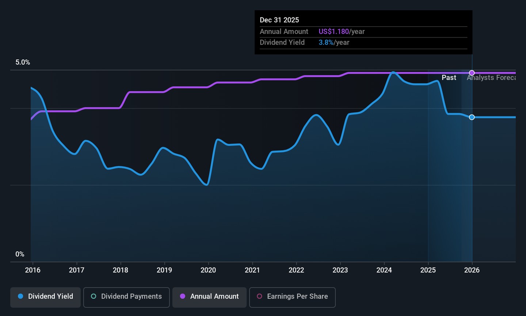Click the Past label on the chart
Image resolution: width=526 pixels, height=316 pixels.
click(449, 78)
